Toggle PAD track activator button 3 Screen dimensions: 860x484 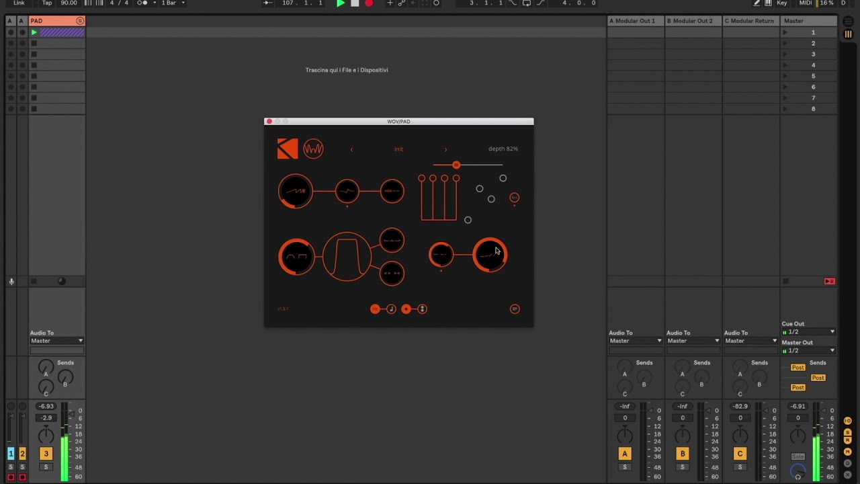tap(46, 454)
